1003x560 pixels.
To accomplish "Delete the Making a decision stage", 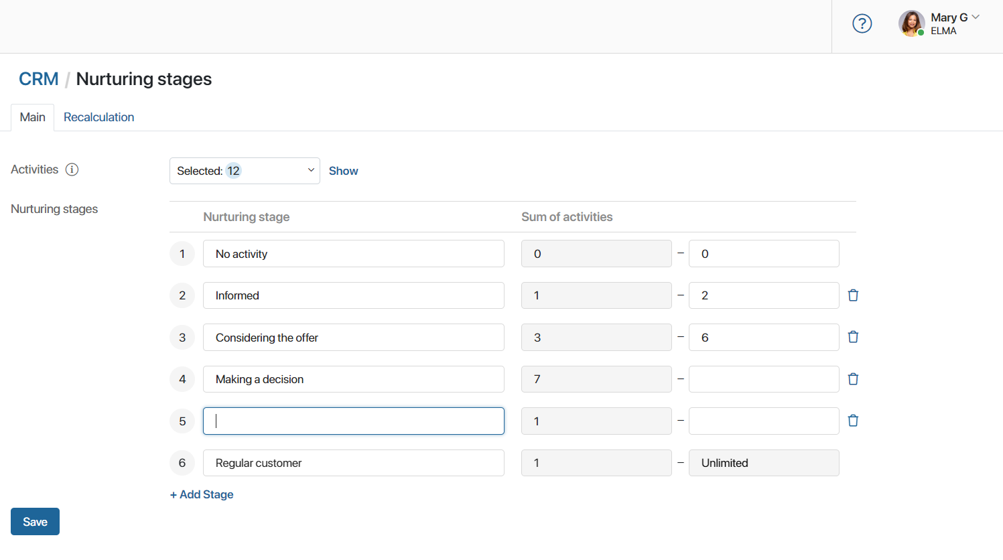I will [853, 379].
